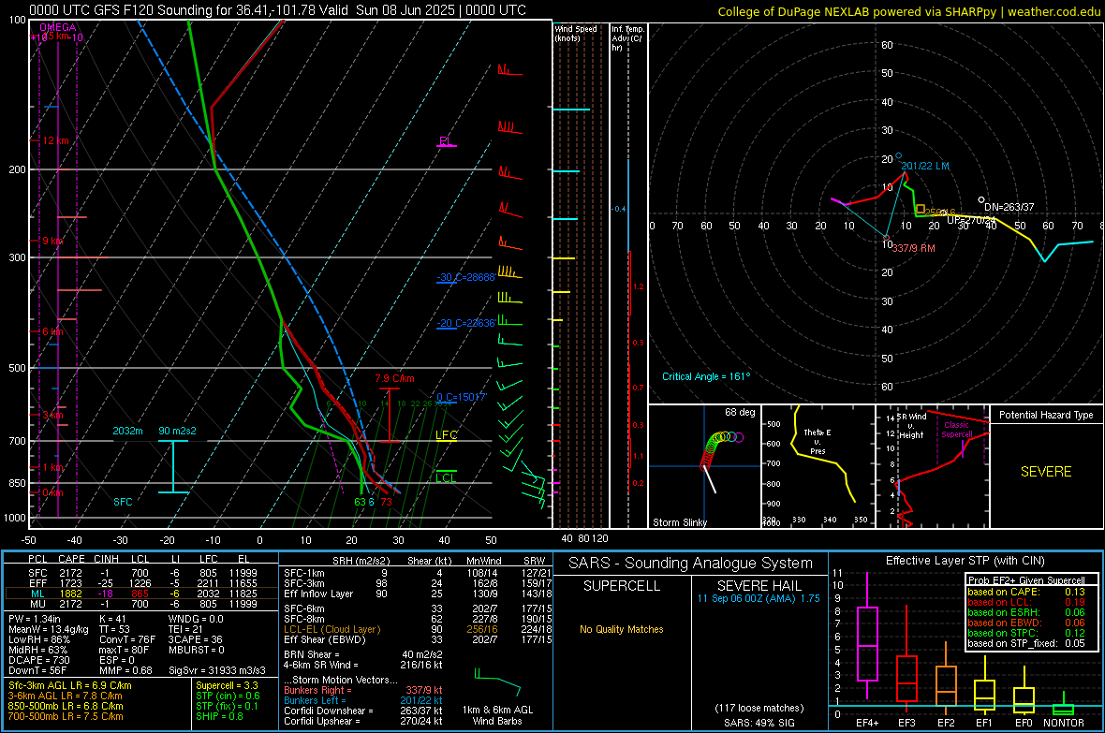Click the MMP = 0.68 value
Screen dimensions: 1105x733
(x=126, y=670)
